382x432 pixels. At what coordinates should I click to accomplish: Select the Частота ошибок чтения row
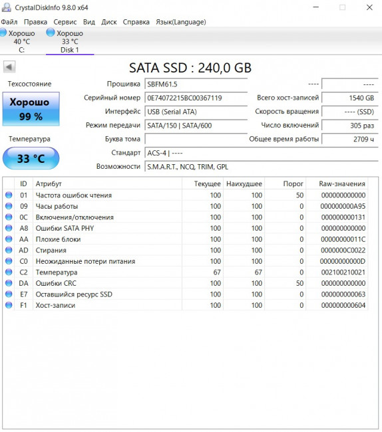click(186, 195)
